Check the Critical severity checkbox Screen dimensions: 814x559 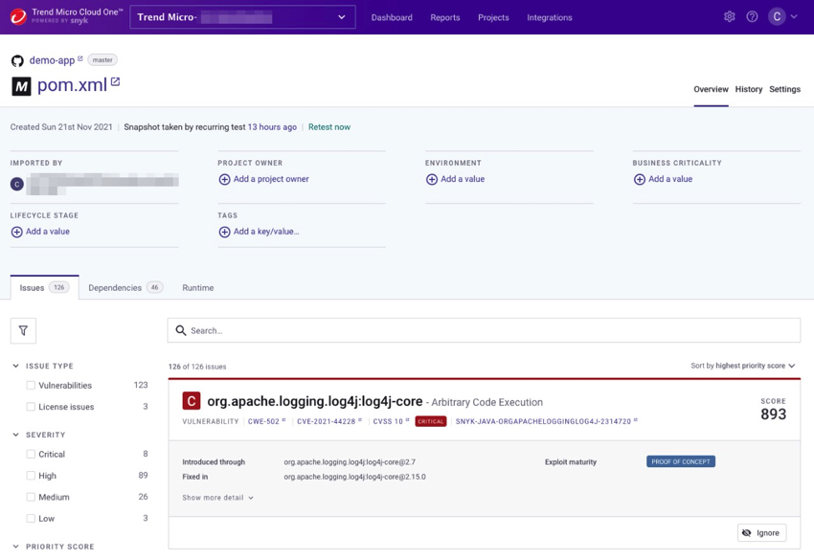(31, 455)
